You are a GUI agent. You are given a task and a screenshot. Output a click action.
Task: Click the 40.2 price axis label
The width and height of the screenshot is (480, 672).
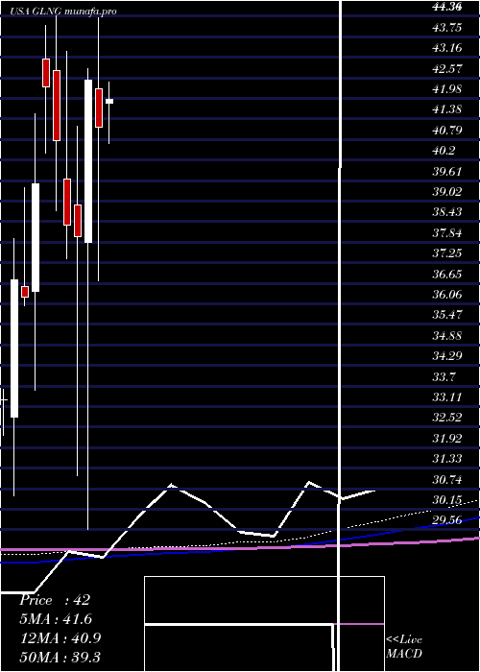(x=444, y=151)
